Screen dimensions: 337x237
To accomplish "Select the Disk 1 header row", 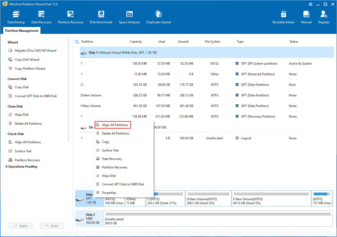I will point(207,53).
